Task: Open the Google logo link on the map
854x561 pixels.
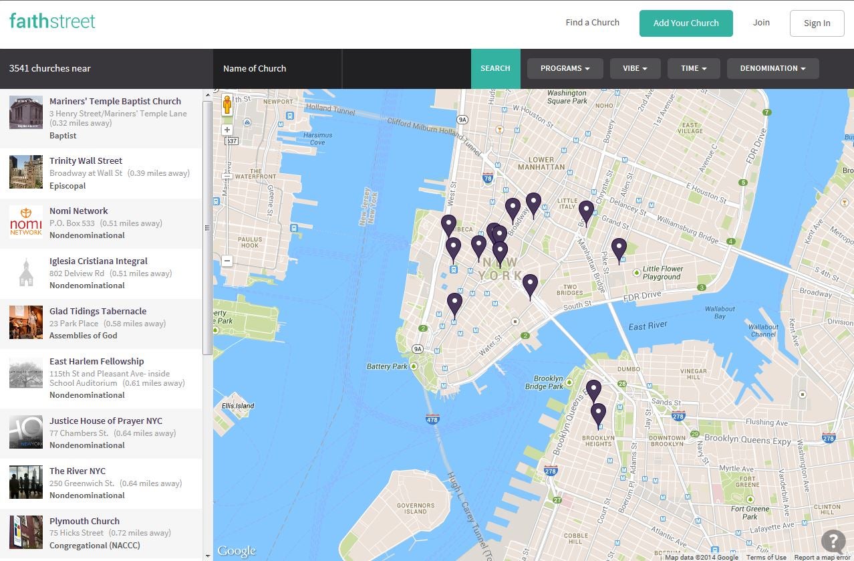Action: (237, 550)
